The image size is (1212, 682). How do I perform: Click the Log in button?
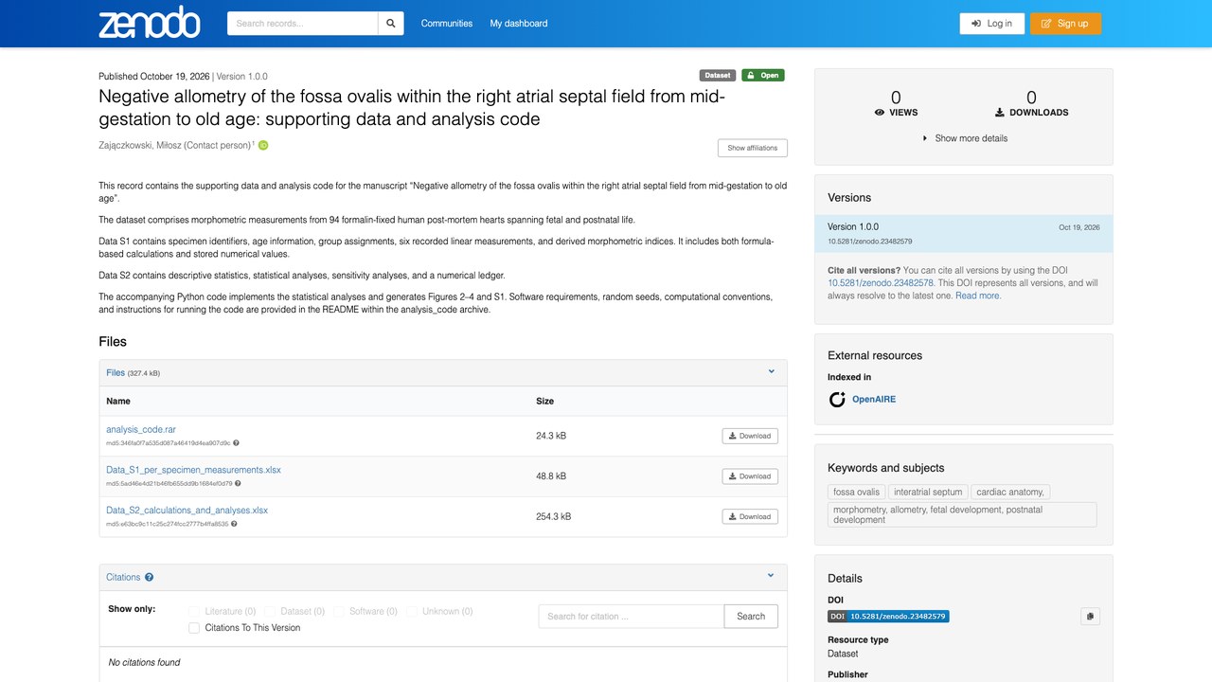coord(991,24)
